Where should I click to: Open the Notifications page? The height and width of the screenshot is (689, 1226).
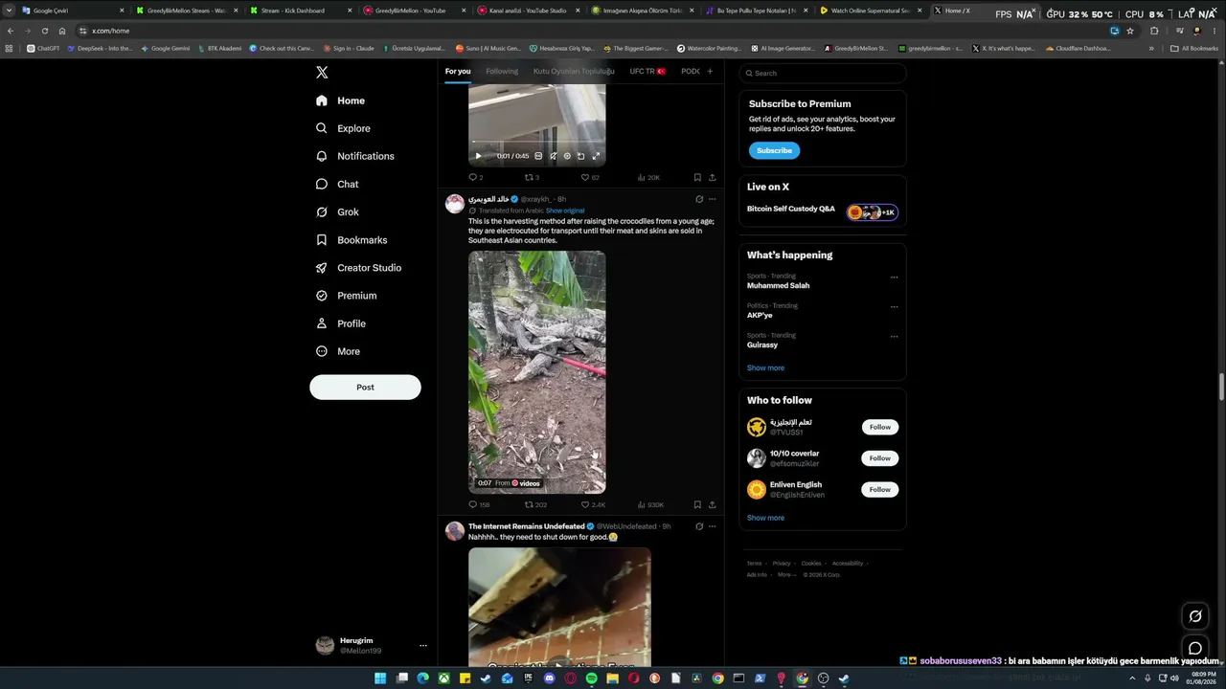(x=354, y=156)
